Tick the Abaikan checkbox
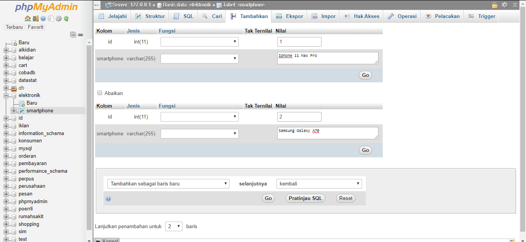Screen dimensions: 526x242 [100, 93]
